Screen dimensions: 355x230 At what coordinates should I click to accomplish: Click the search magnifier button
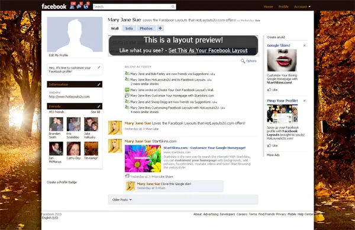coord(173,7)
